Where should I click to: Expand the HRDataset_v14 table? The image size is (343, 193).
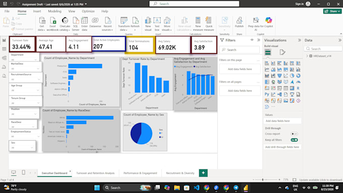307,56
